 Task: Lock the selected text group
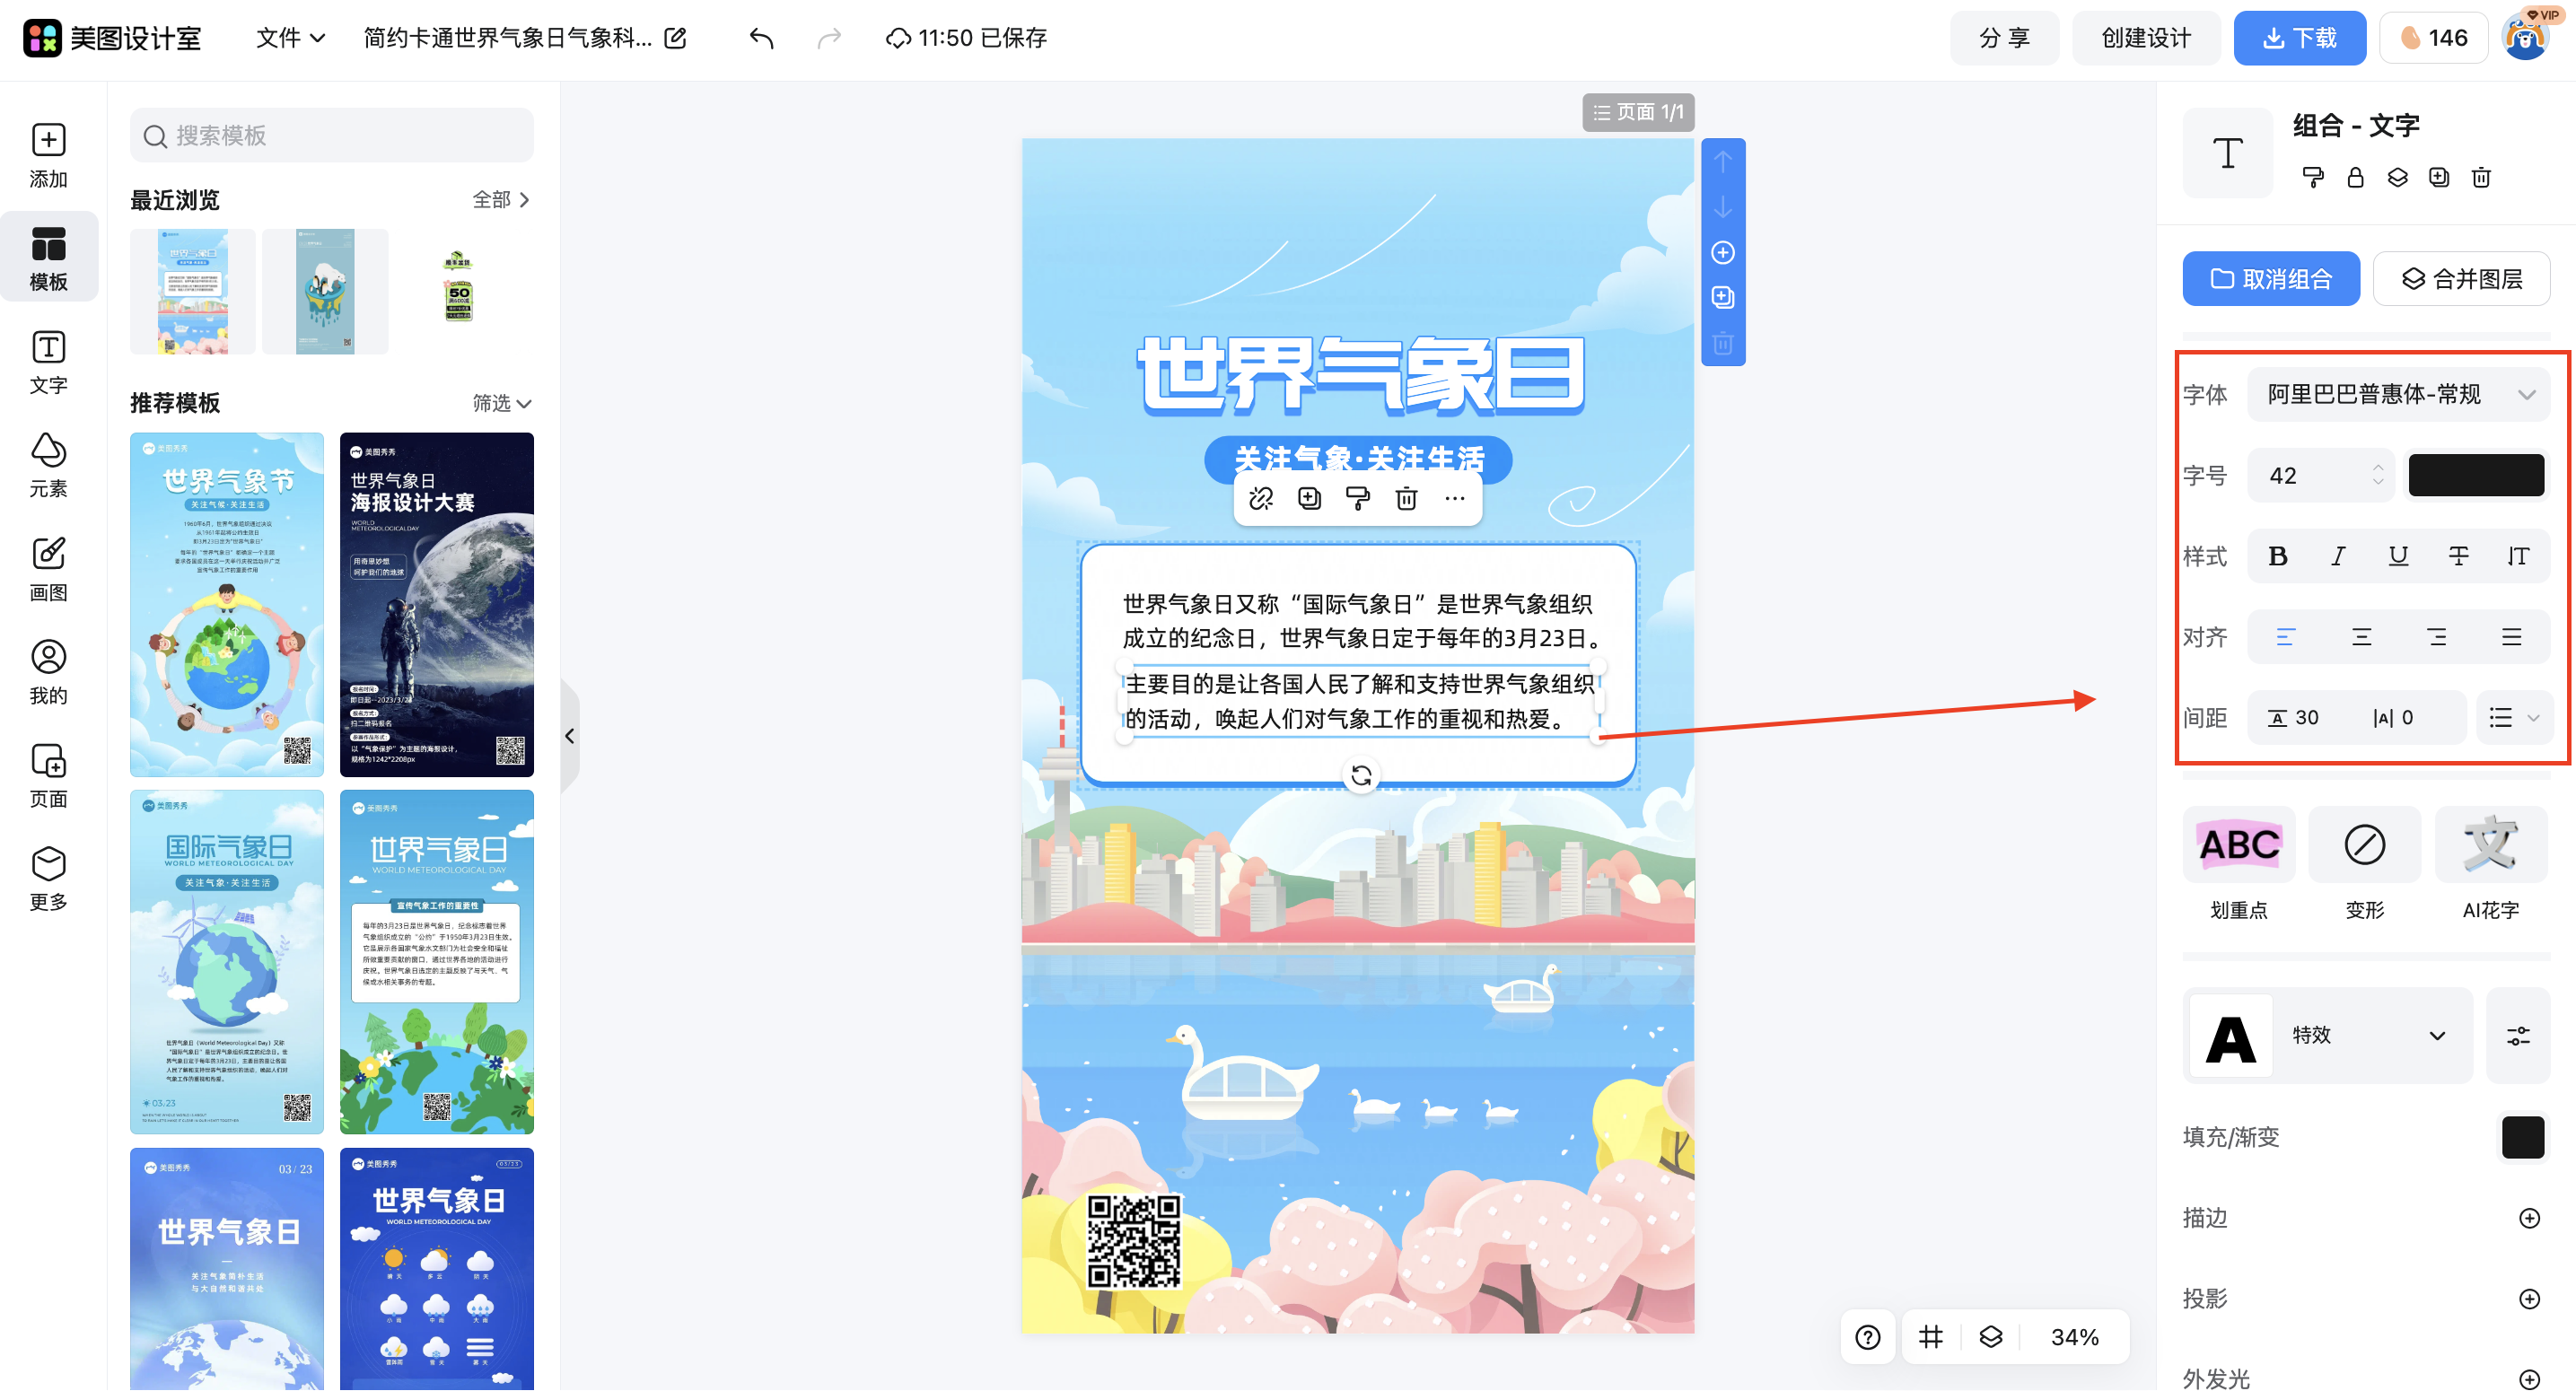tap(2355, 177)
